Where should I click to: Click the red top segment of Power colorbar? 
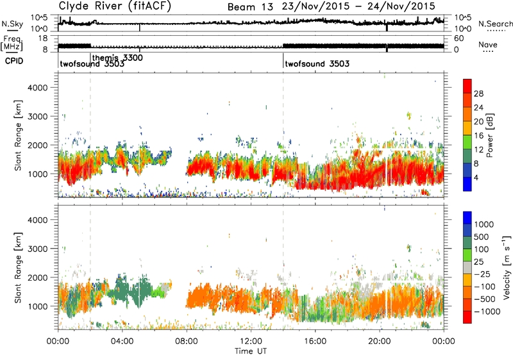coord(467,86)
